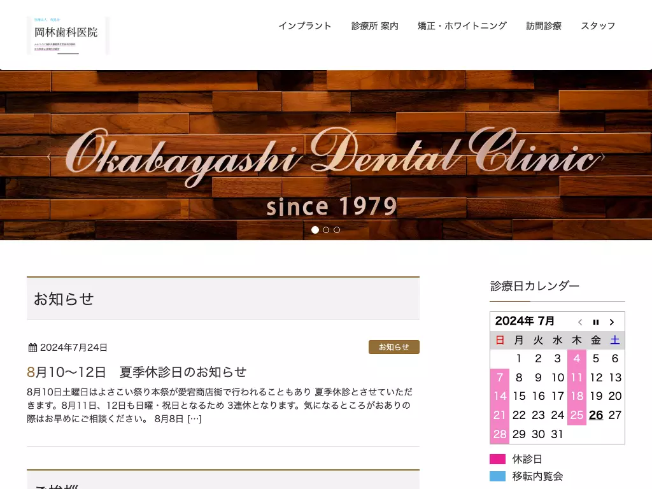Image resolution: width=652 pixels, height=489 pixels.
Task: Select calendar date 28
Action: pos(500,434)
